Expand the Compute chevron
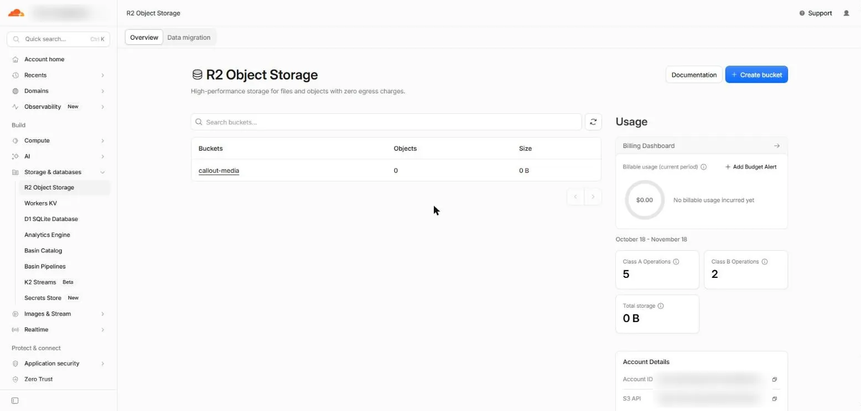 tap(103, 140)
